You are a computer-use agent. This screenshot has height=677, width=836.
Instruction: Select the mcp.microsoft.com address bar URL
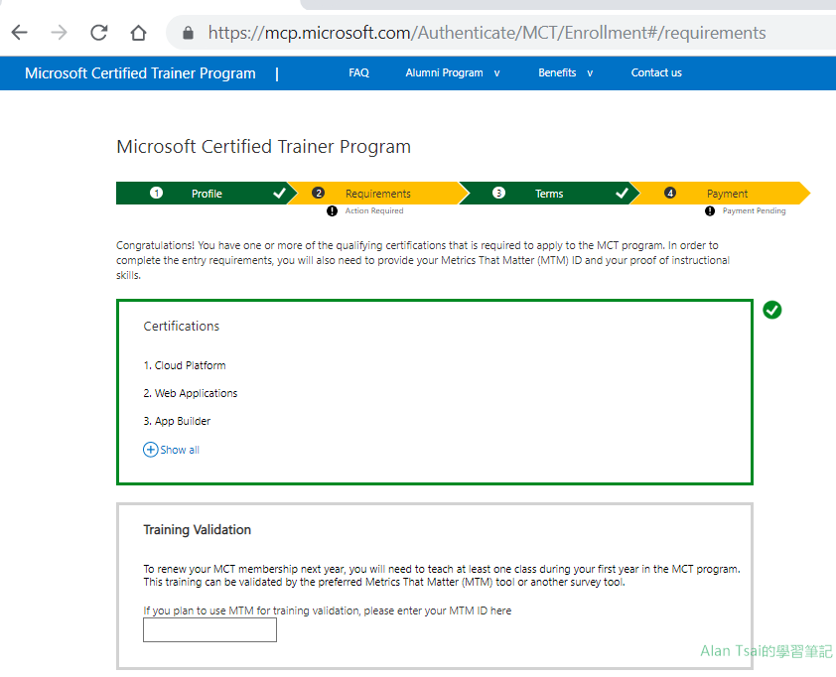tap(487, 33)
